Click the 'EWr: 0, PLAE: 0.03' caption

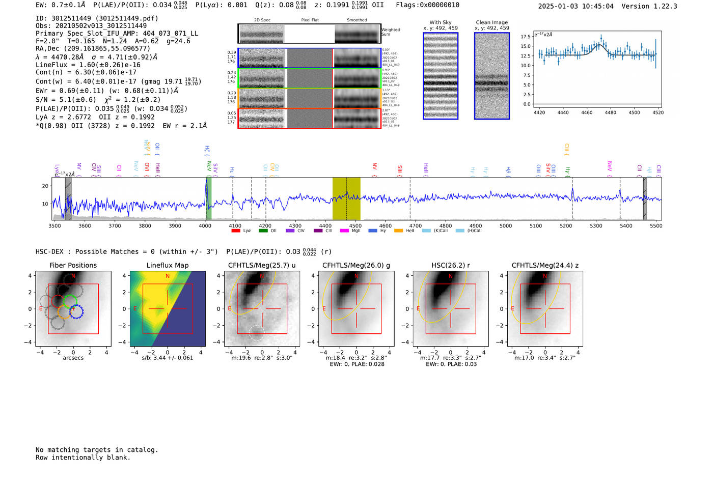pos(451,364)
